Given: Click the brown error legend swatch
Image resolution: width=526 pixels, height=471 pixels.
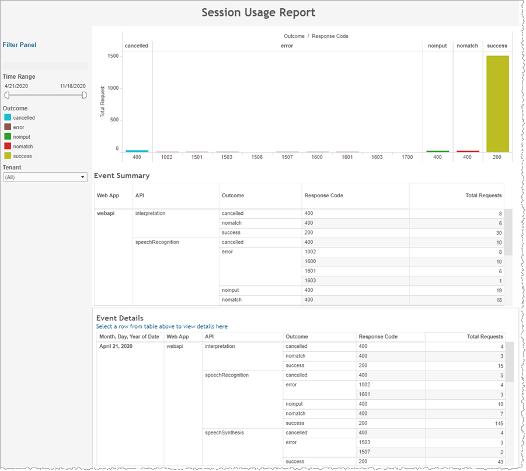Looking at the screenshot, I should tap(8, 127).
